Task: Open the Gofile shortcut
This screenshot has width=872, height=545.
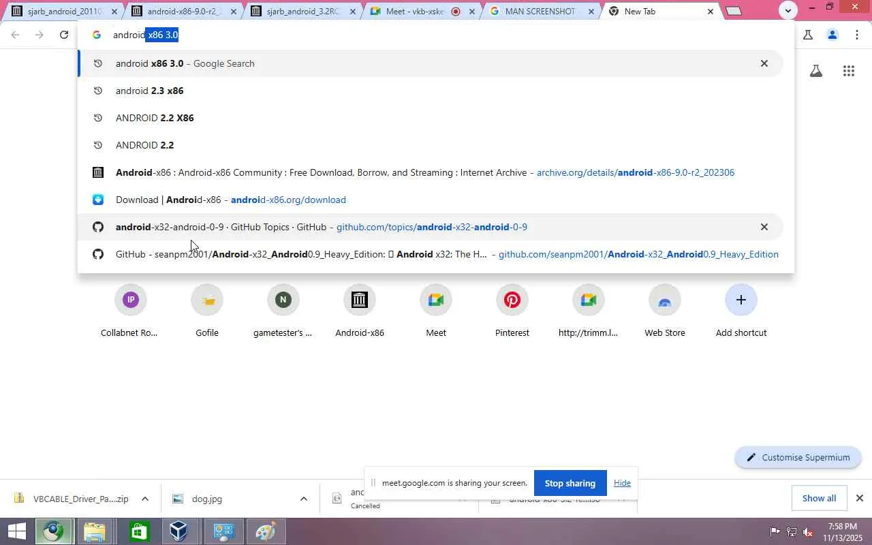Action: [x=206, y=311]
